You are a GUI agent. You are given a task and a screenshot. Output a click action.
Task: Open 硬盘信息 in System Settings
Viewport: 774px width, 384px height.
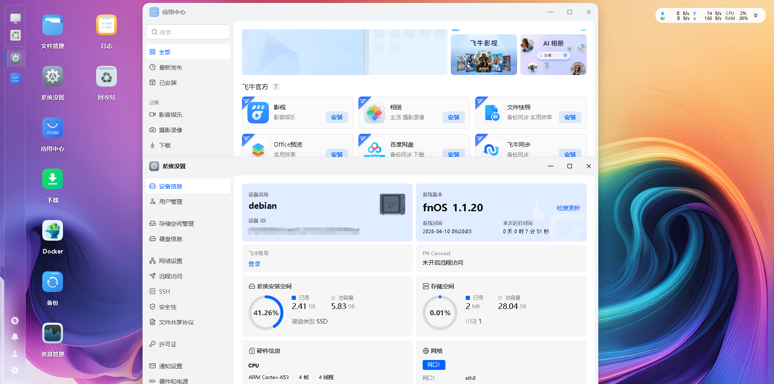coord(188,239)
